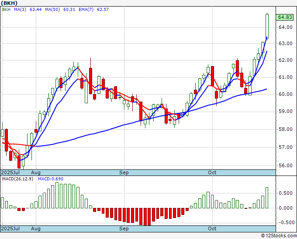Click 2025Jul on the MACD axis

click(10, 228)
